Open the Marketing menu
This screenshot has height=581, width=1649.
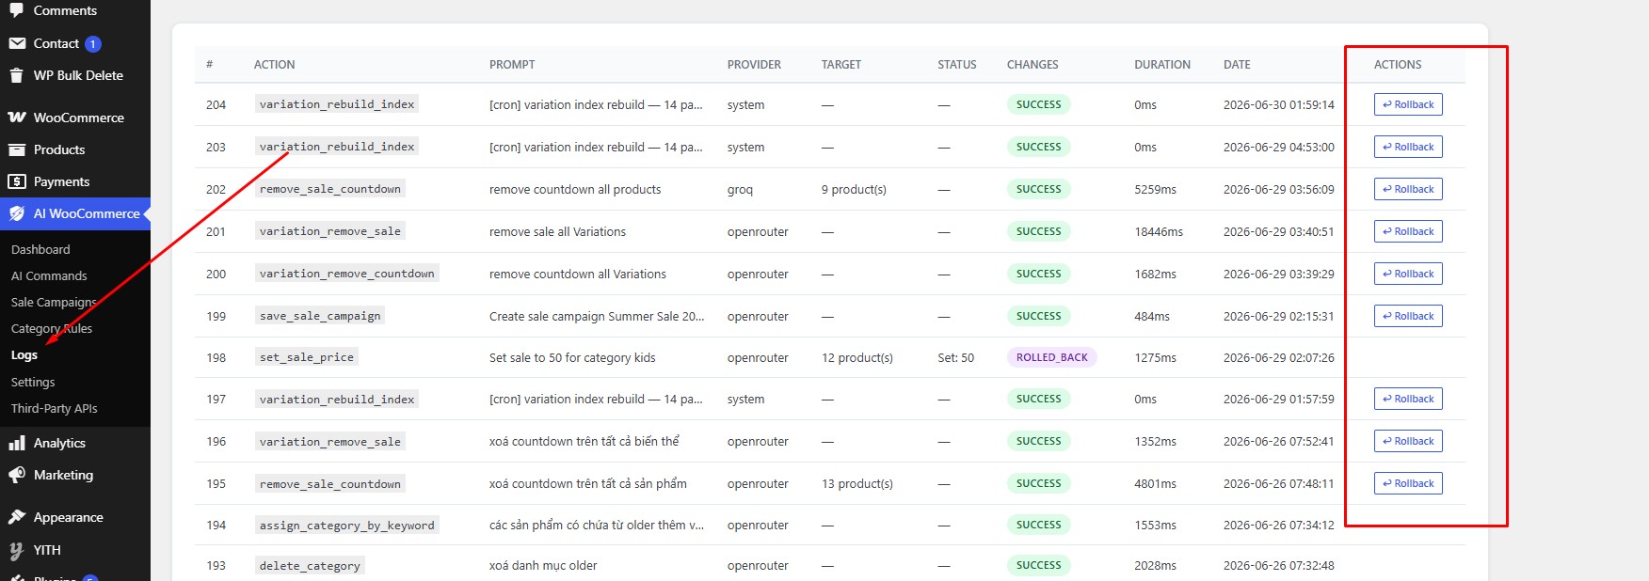pos(63,475)
